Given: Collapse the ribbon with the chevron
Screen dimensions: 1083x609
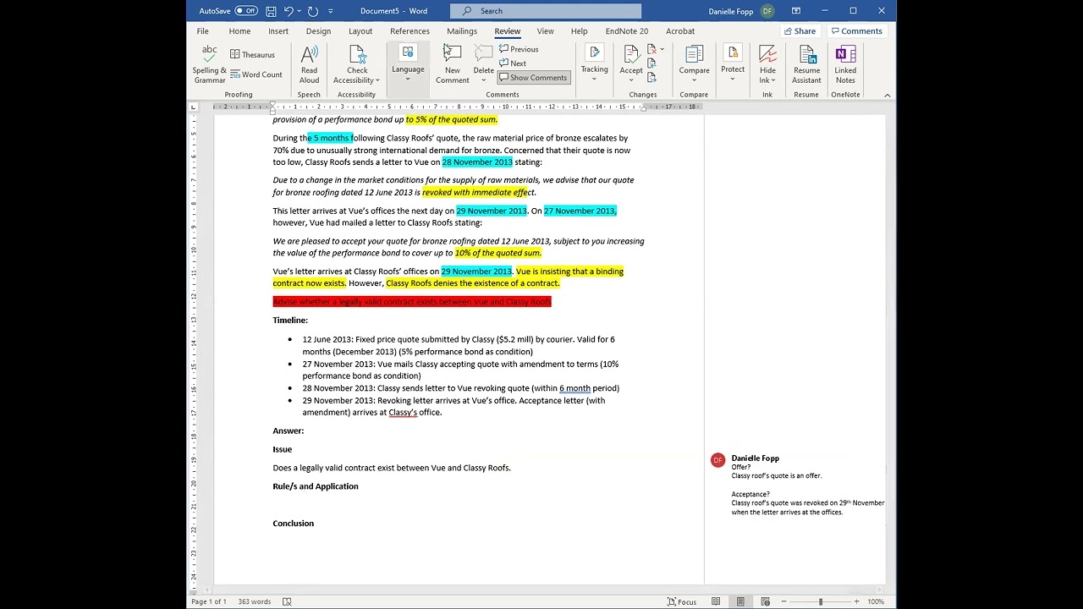Looking at the screenshot, I should [x=887, y=95].
